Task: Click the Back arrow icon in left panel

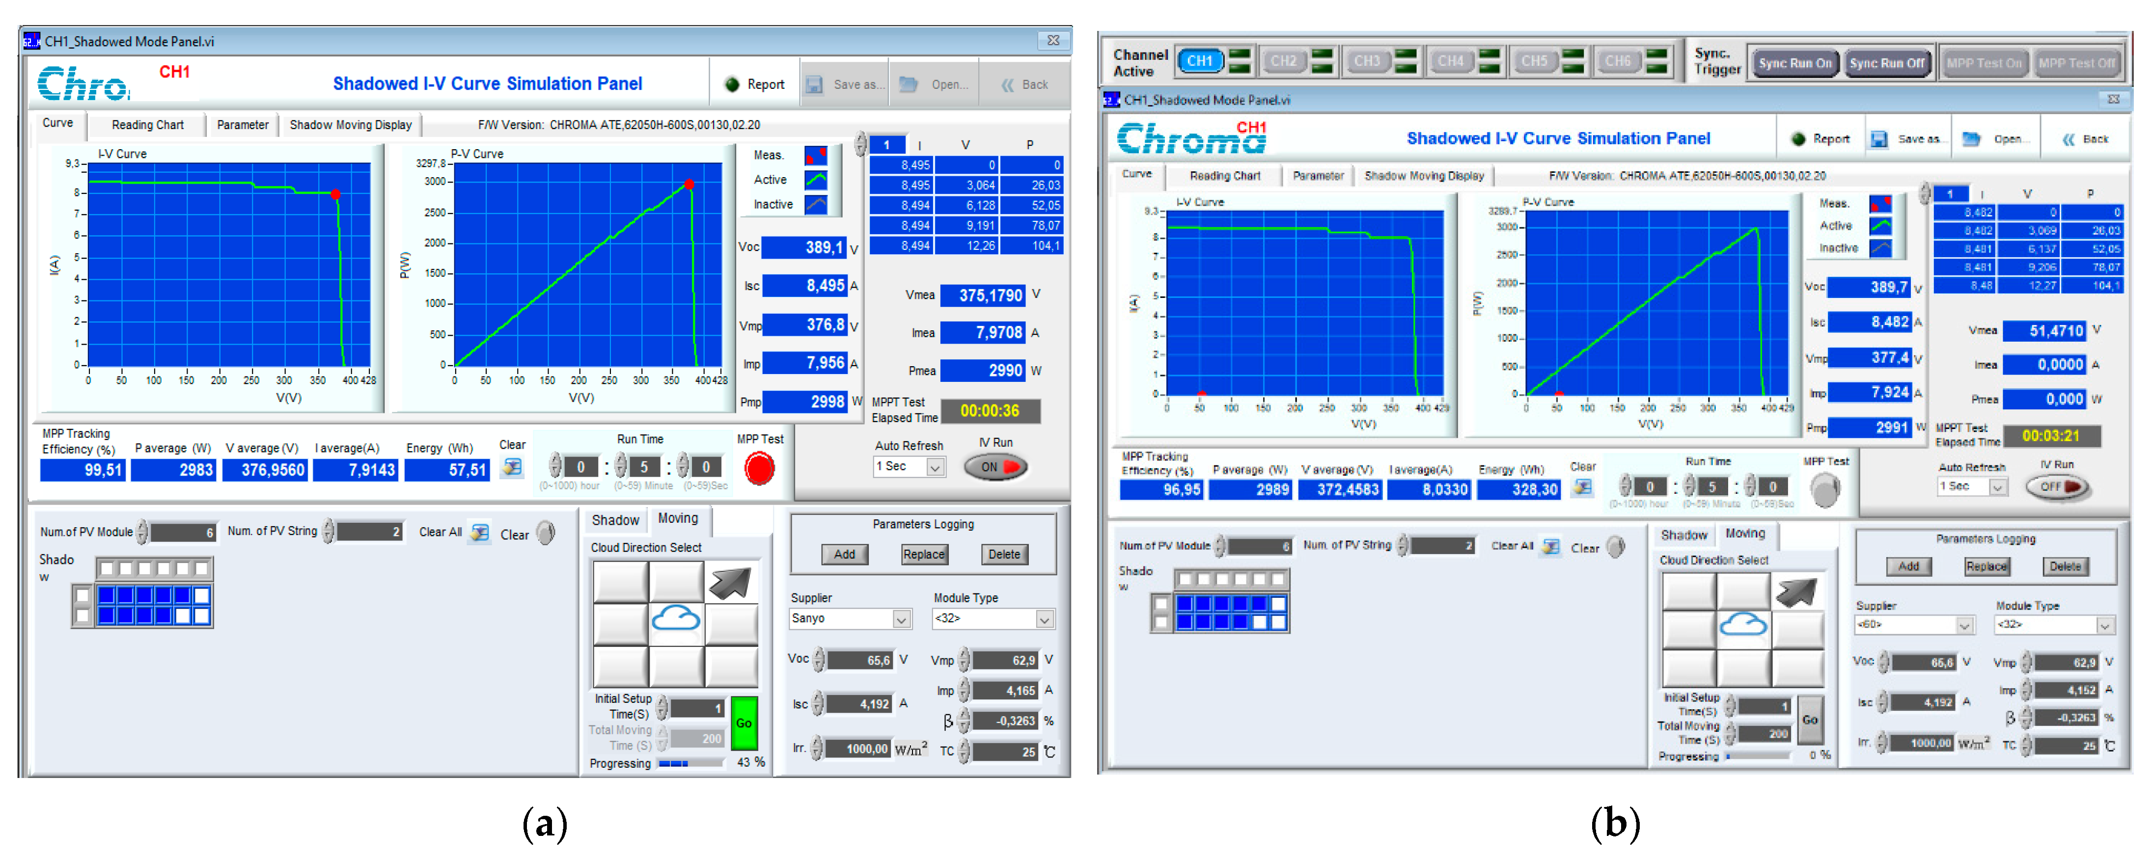Action: click(1008, 84)
